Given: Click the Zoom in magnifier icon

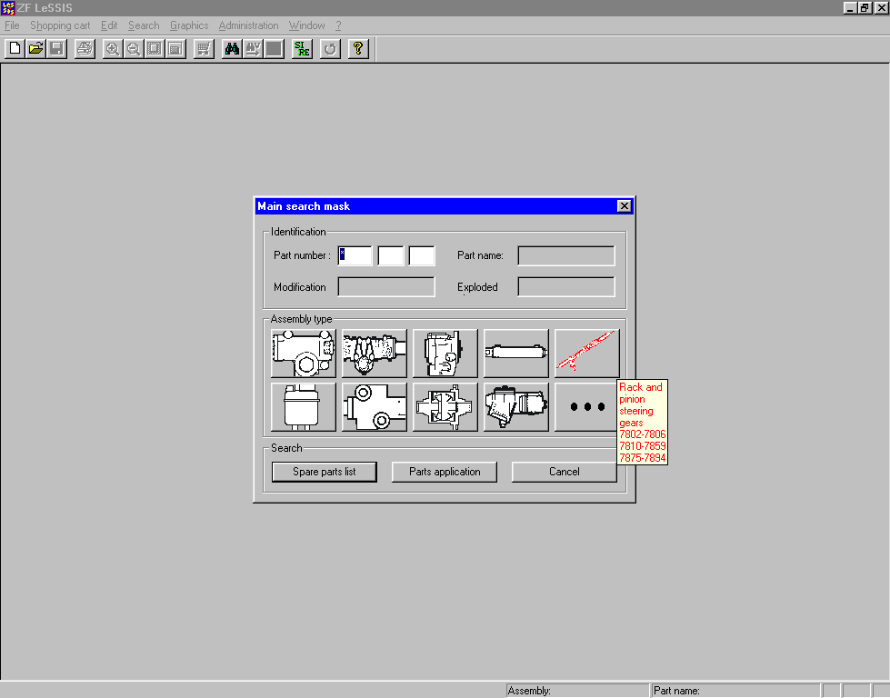Looking at the screenshot, I should click(x=113, y=49).
